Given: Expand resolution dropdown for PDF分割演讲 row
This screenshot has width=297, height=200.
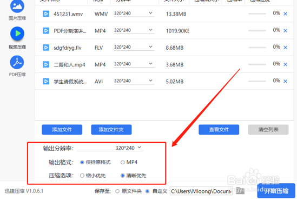Looking at the screenshot, I should coord(134,30).
